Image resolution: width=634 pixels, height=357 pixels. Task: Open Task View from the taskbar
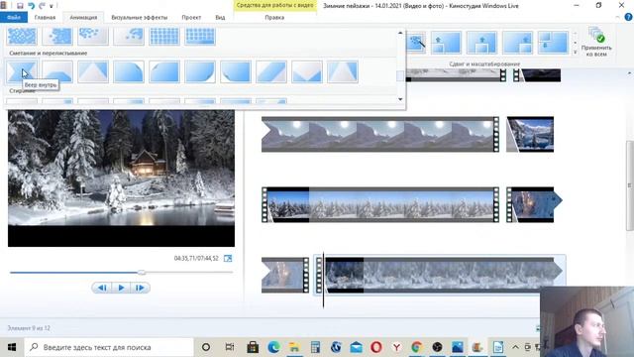(230, 347)
